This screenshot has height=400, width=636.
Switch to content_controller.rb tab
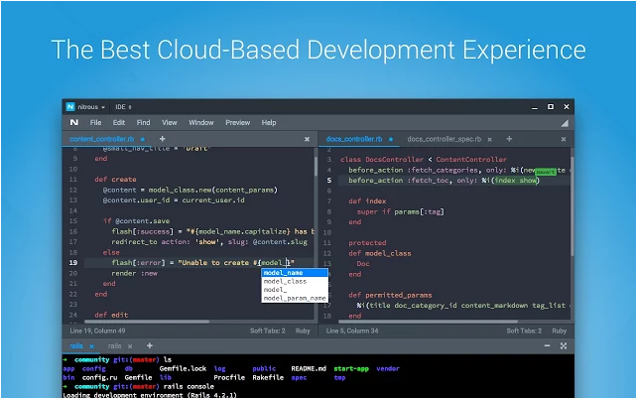tap(102, 139)
